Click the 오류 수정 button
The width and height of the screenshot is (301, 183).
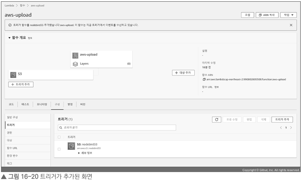click(x=232, y=120)
